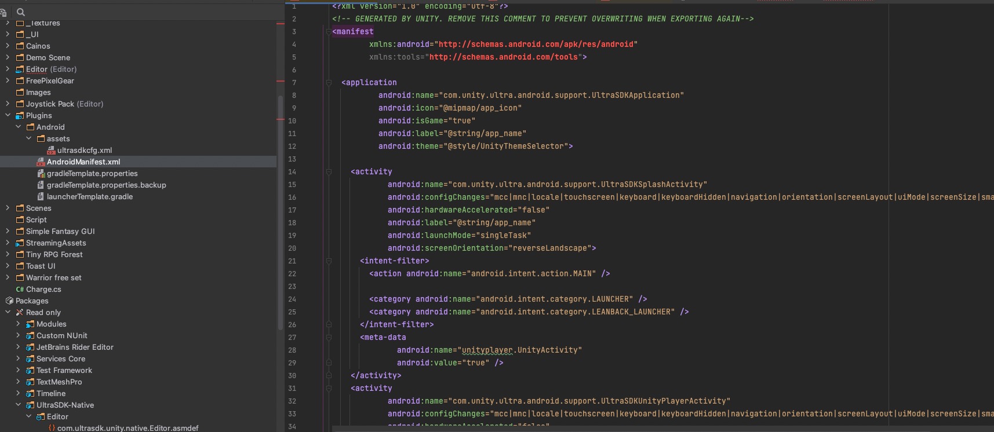
Task: Click the gradleTemplate.properties file icon
Action: 41,174
